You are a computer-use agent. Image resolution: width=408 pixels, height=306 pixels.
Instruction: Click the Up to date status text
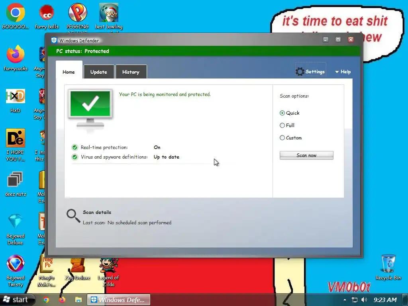[x=167, y=157]
